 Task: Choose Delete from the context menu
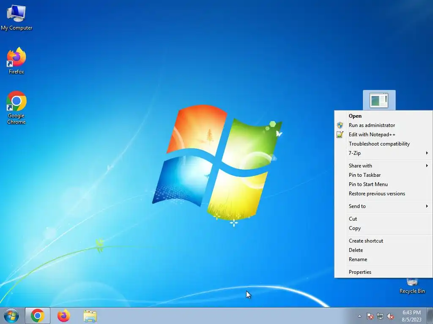pyautogui.click(x=383, y=250)
